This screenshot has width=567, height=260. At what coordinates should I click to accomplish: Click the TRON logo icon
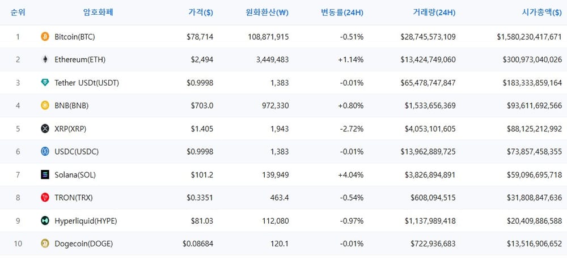click(45, 198)
